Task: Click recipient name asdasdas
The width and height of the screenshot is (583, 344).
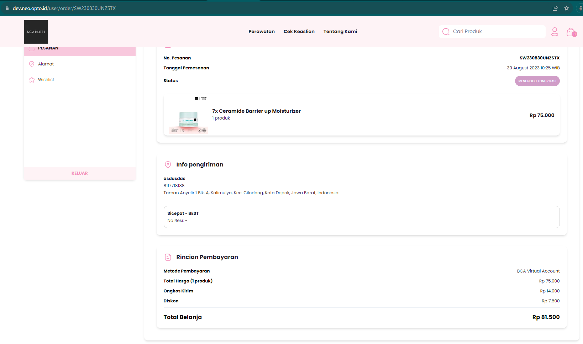Action: [x=174, y=179]
